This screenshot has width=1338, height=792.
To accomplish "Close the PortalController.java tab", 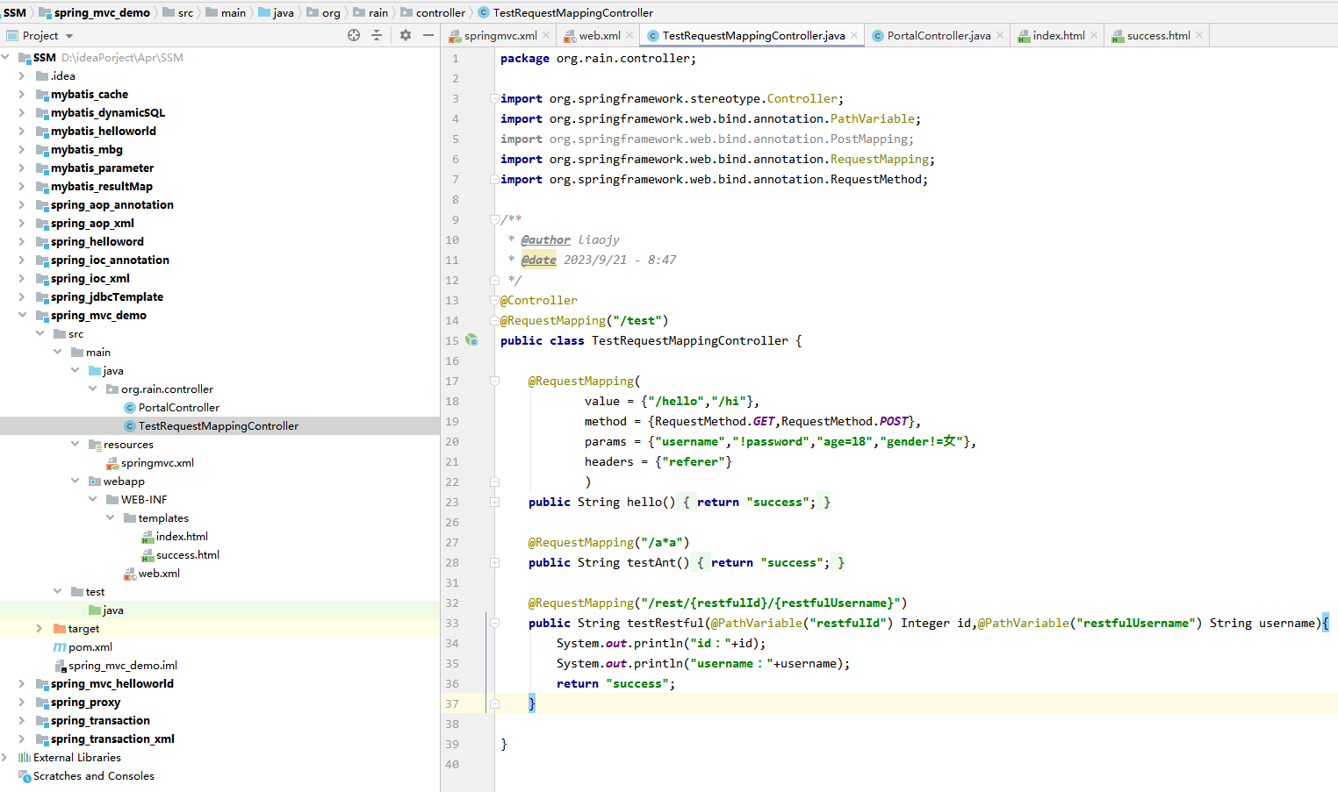I will click(x=1000, y=36).
